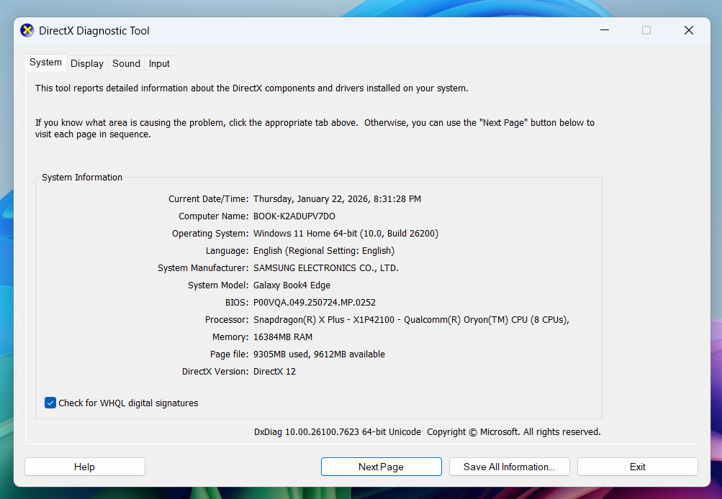Click the English Regional Setting language value

click(x=324, y=251)
